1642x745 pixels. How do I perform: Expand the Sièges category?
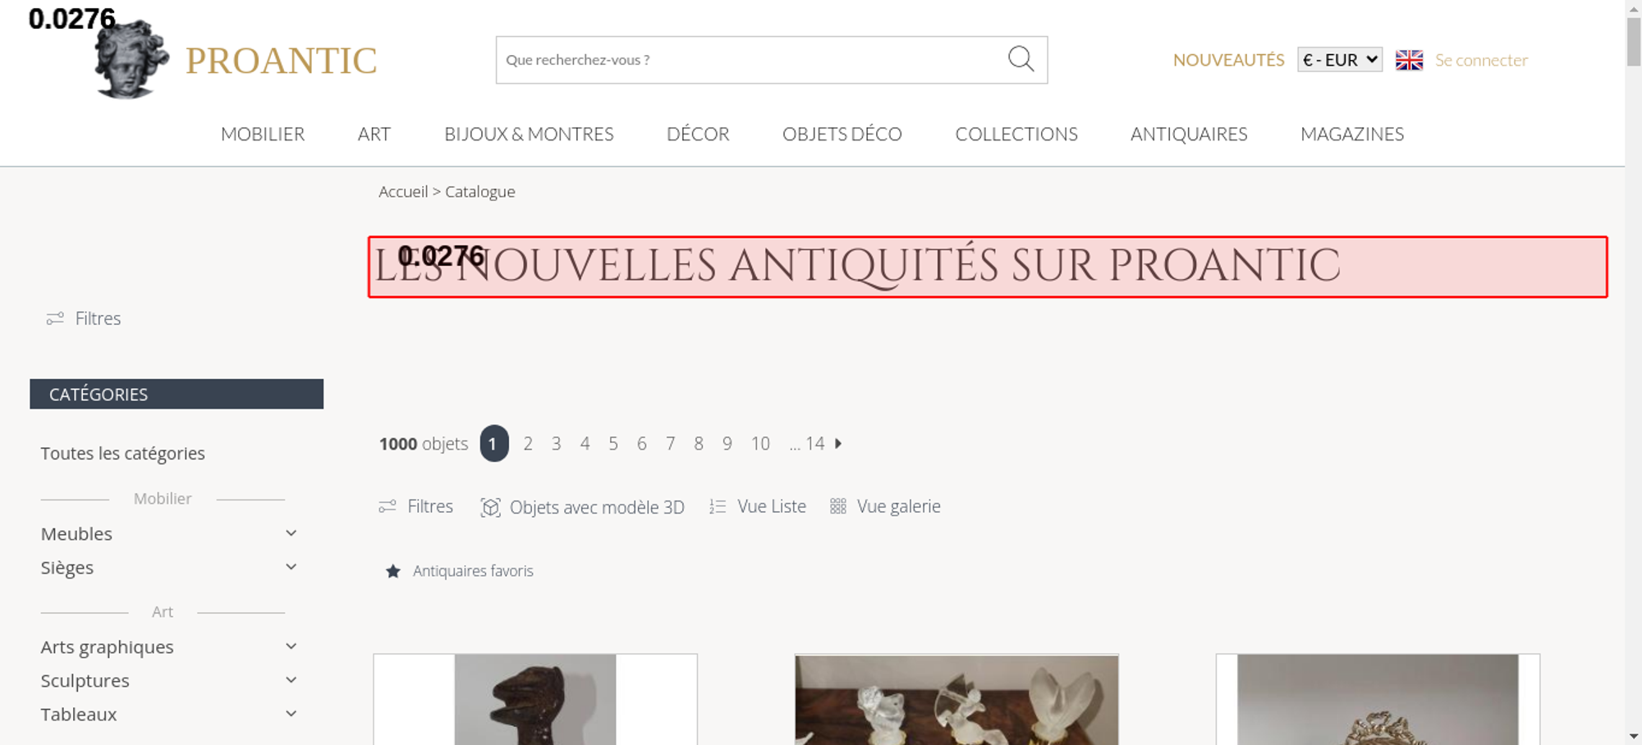[291, 567]
